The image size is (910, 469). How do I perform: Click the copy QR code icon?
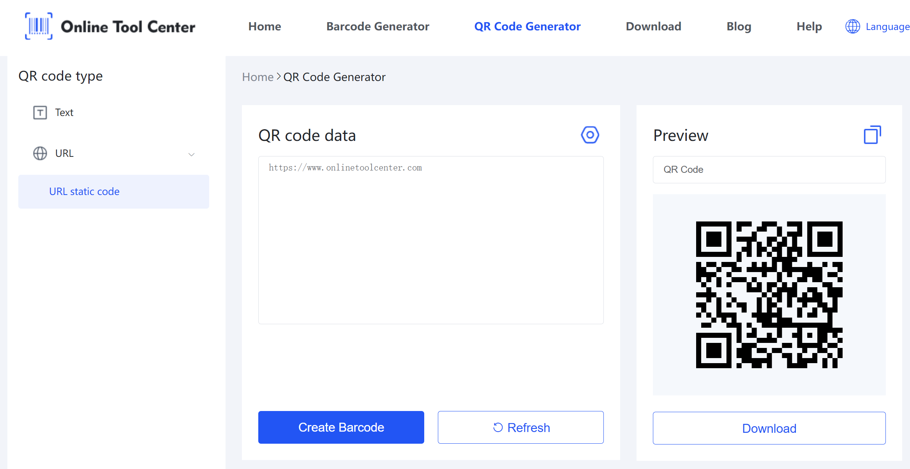click(x=871, y=135)
